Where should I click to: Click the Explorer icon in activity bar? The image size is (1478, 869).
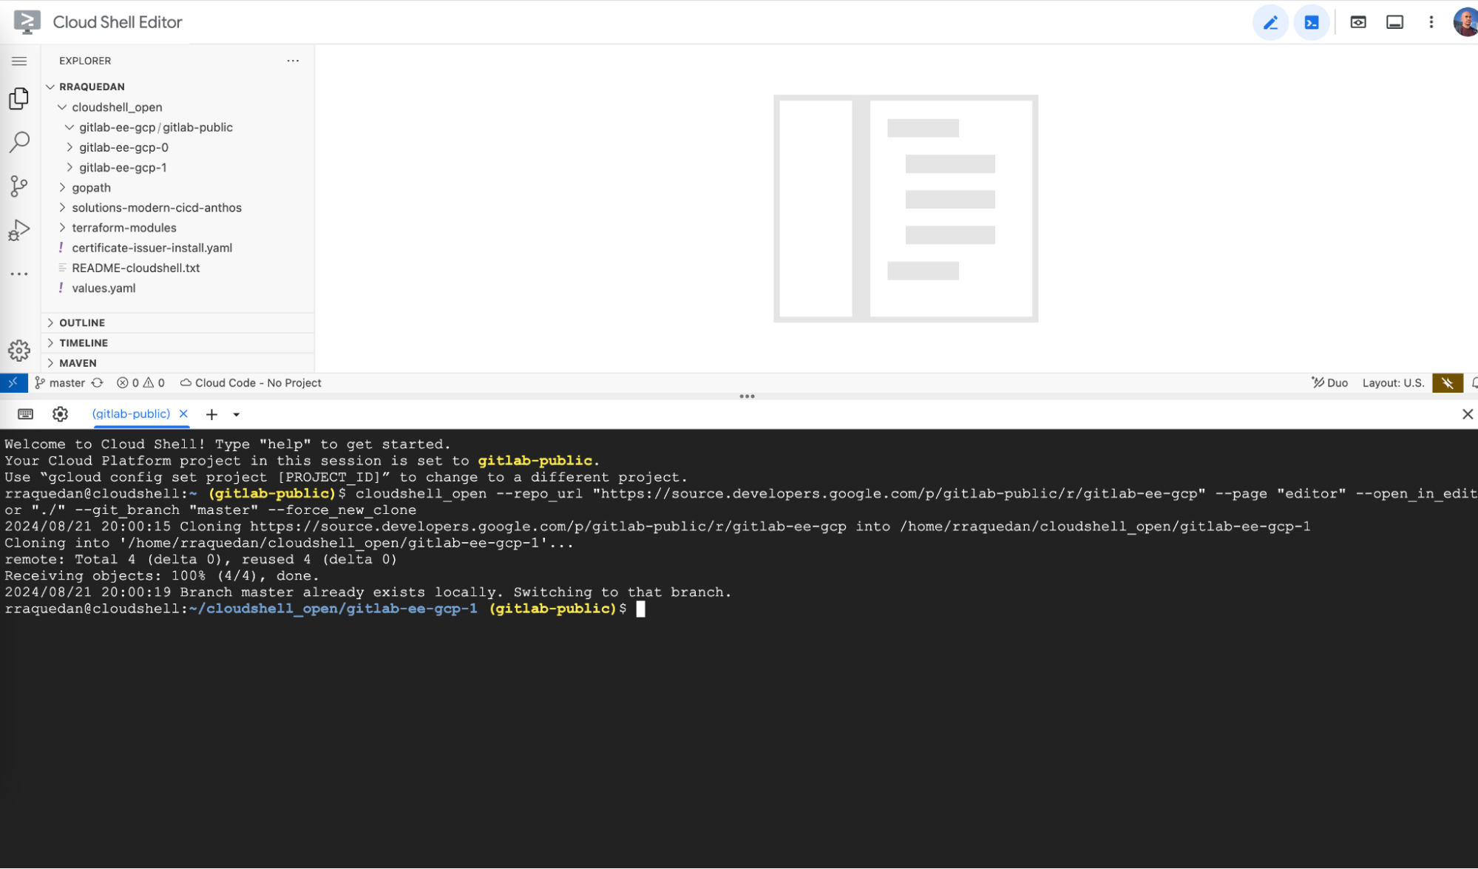pyautogui.click(x=18, y=98)
